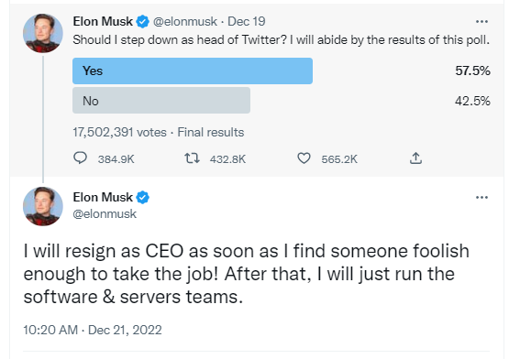The height and width of the screenshot is (359, 509).
Task: Click the share icon under the poll tweet
Action: pyautogui.click(x=415, y=158)
